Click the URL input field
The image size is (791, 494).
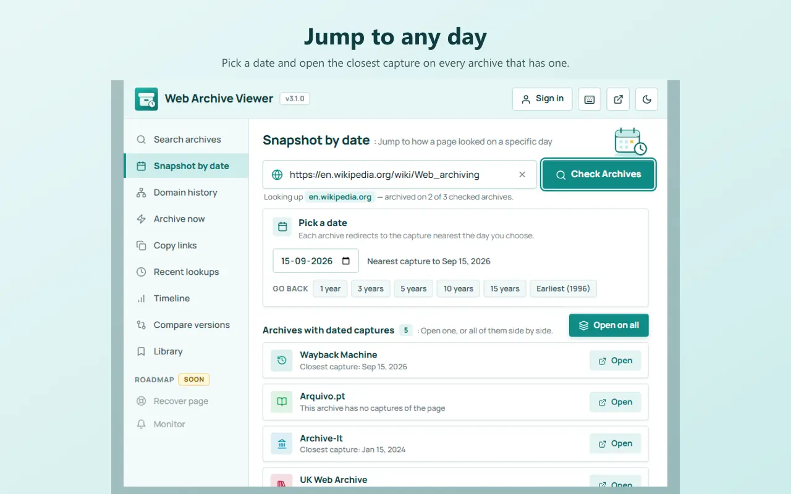click(400, 175)
